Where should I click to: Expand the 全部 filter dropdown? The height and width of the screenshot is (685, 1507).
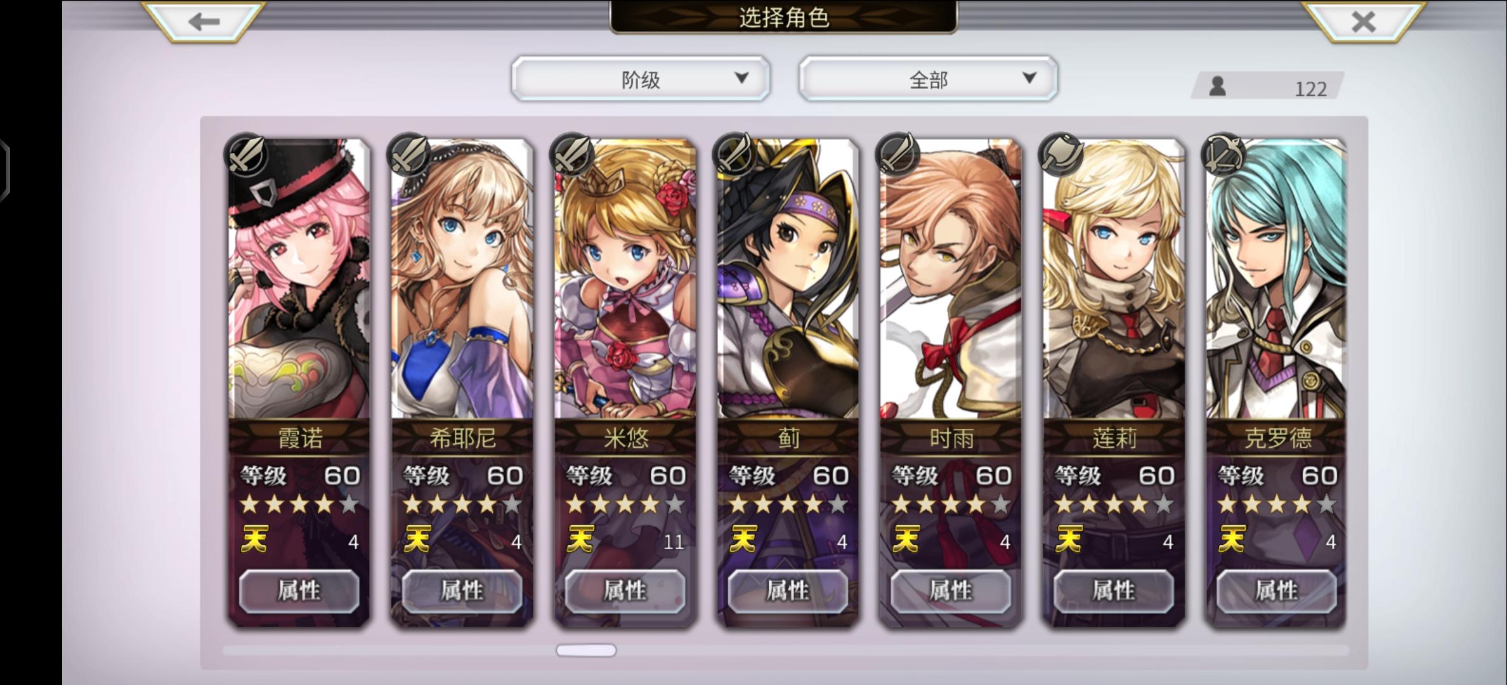[928, 79]
